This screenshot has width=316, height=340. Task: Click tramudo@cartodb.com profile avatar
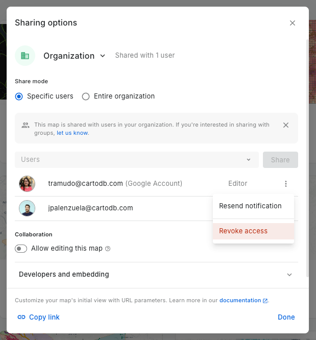[27, 184]
